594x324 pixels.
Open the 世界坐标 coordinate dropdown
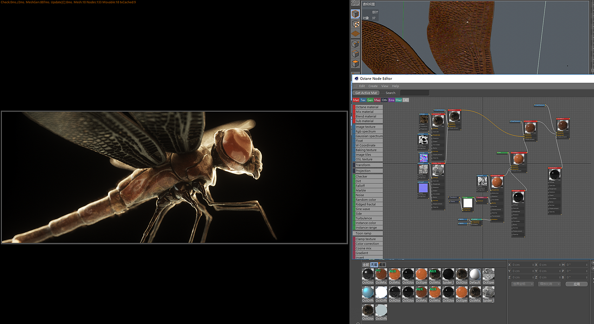(523, 284)
